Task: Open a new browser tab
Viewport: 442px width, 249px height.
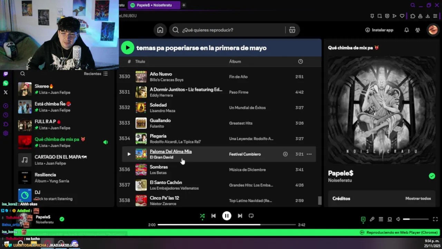Action: tap(184, 5)
